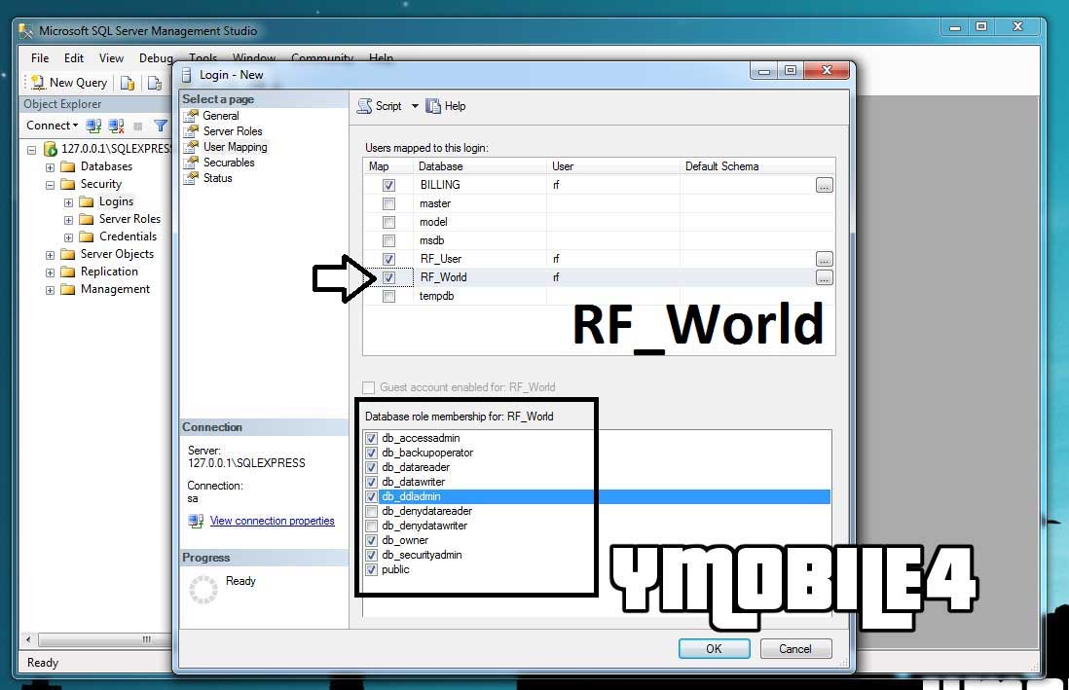Open the Debug menu
Screen dimensions: 1069x690
[x=156, y=58]
